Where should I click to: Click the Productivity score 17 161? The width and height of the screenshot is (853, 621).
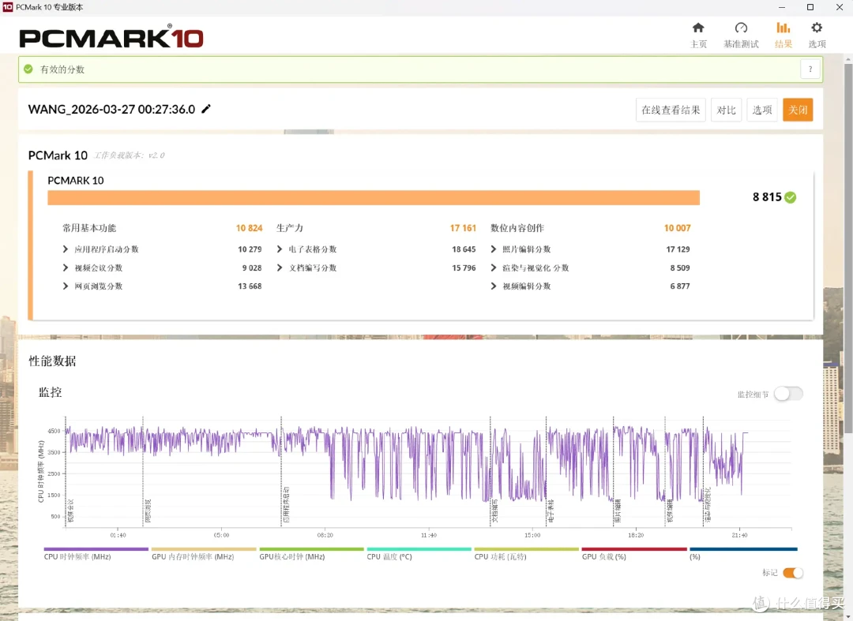point(463,228)
